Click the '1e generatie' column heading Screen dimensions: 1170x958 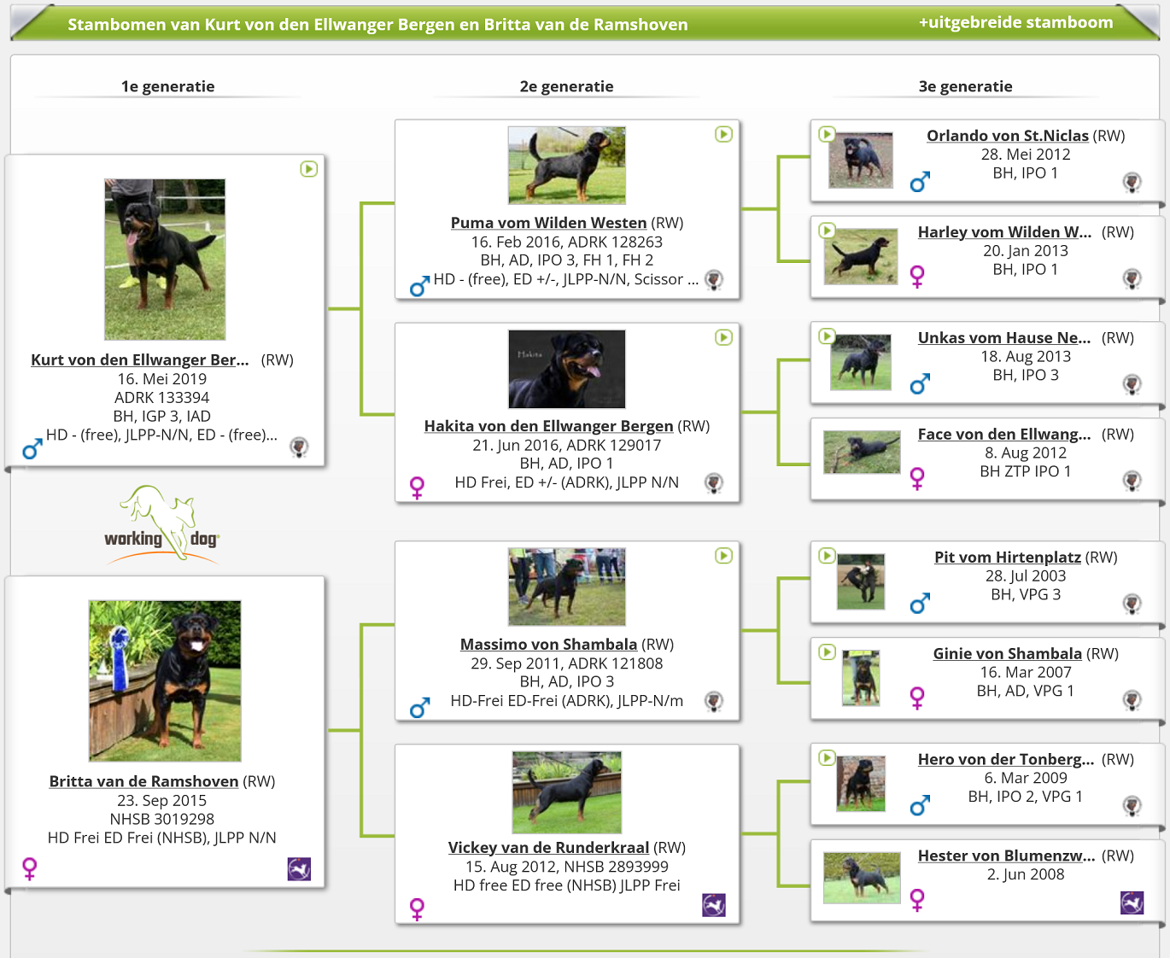point(167,86)
